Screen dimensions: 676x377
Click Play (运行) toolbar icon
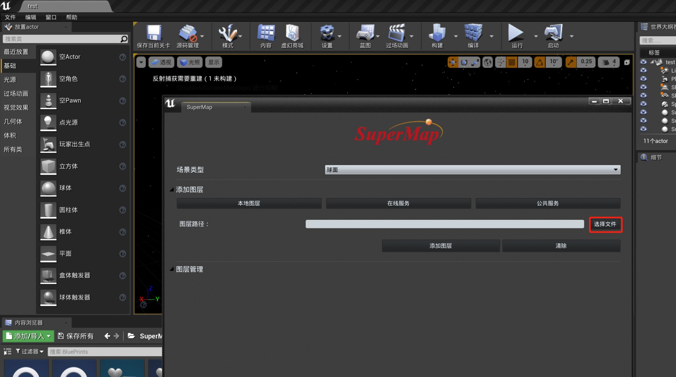(517, 36)
